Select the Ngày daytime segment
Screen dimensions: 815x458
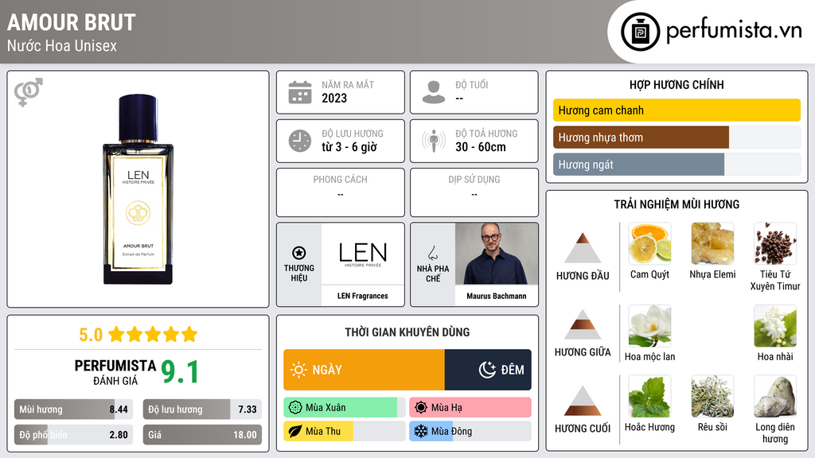[x=364, y=370]
